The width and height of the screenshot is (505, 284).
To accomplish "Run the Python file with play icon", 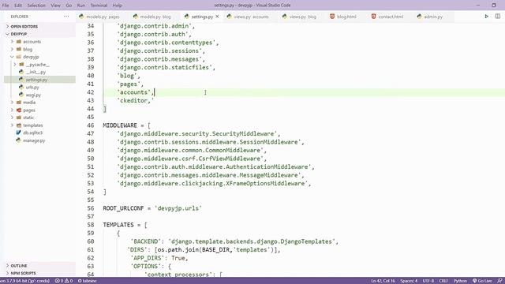I will click(486, 16).
